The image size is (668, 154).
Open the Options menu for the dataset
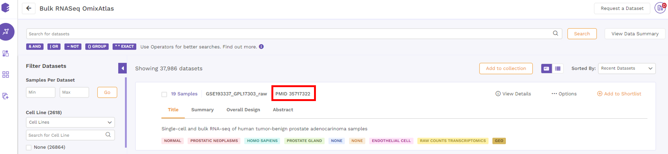[x=564, y=94]
